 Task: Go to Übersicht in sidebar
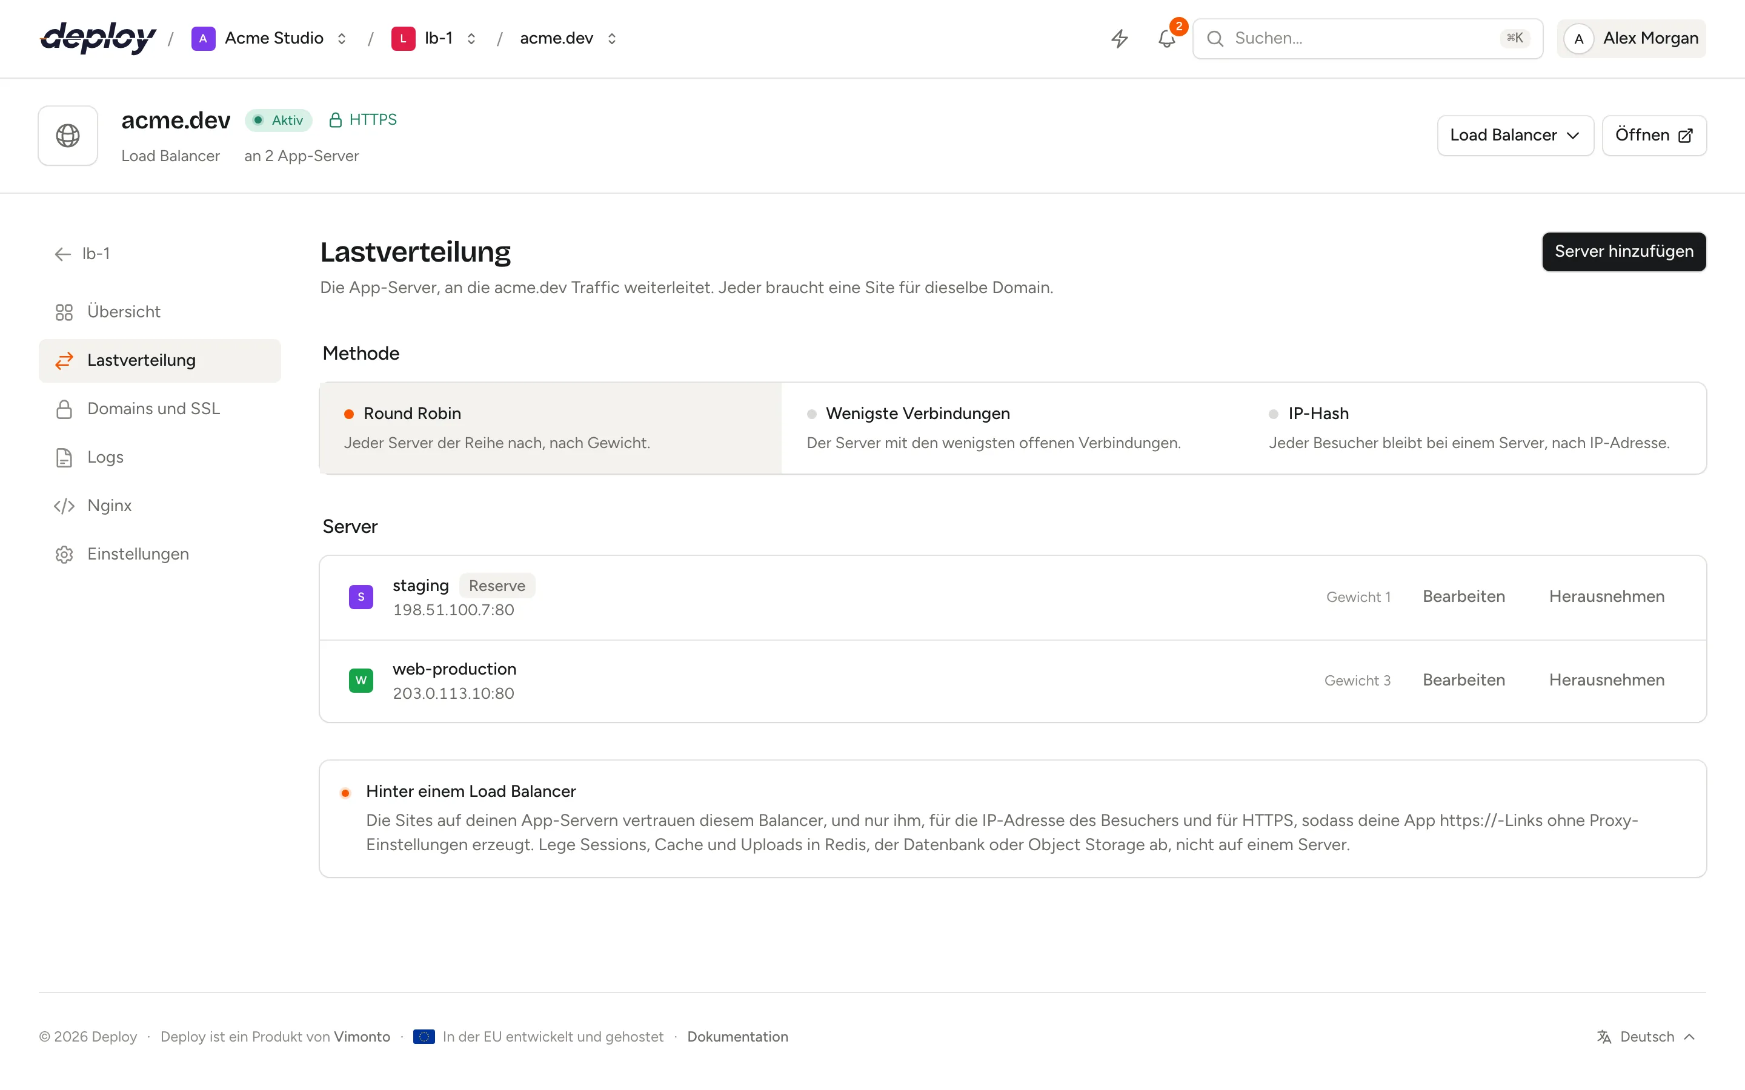click(x=160, y=312)
